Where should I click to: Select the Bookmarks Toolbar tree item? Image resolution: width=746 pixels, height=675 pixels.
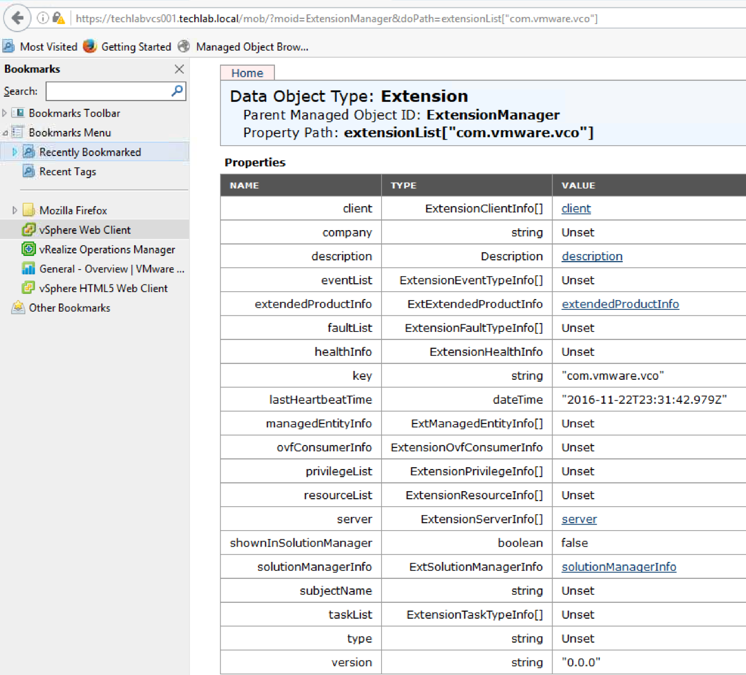74,113
